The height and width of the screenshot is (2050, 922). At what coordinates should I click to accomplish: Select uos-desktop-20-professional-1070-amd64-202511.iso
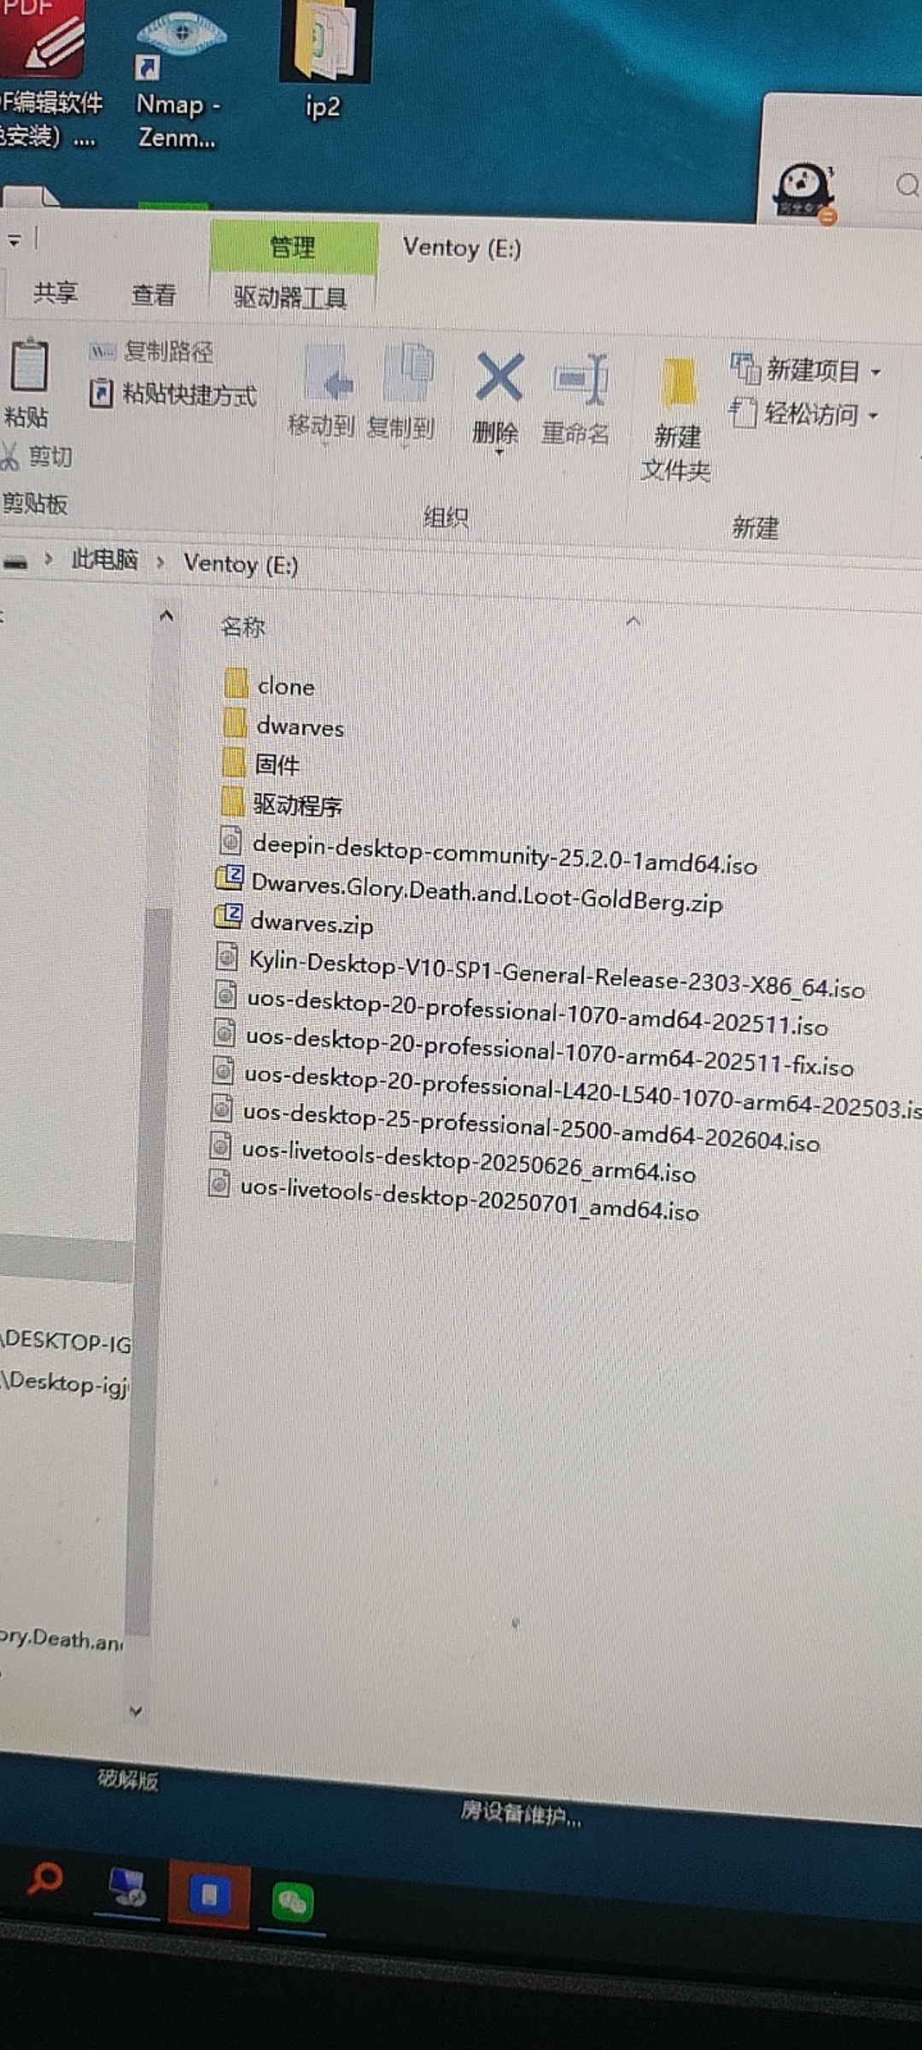click(x=521, y=1010)
